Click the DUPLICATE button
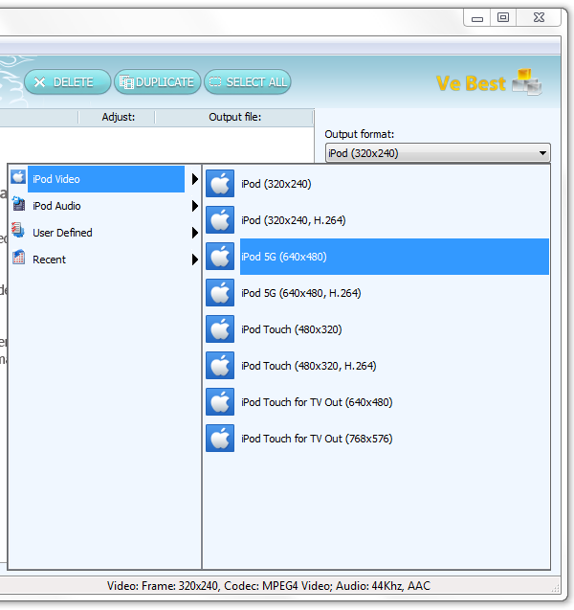The width and height of the screenshot is (574, 610). 158,82
